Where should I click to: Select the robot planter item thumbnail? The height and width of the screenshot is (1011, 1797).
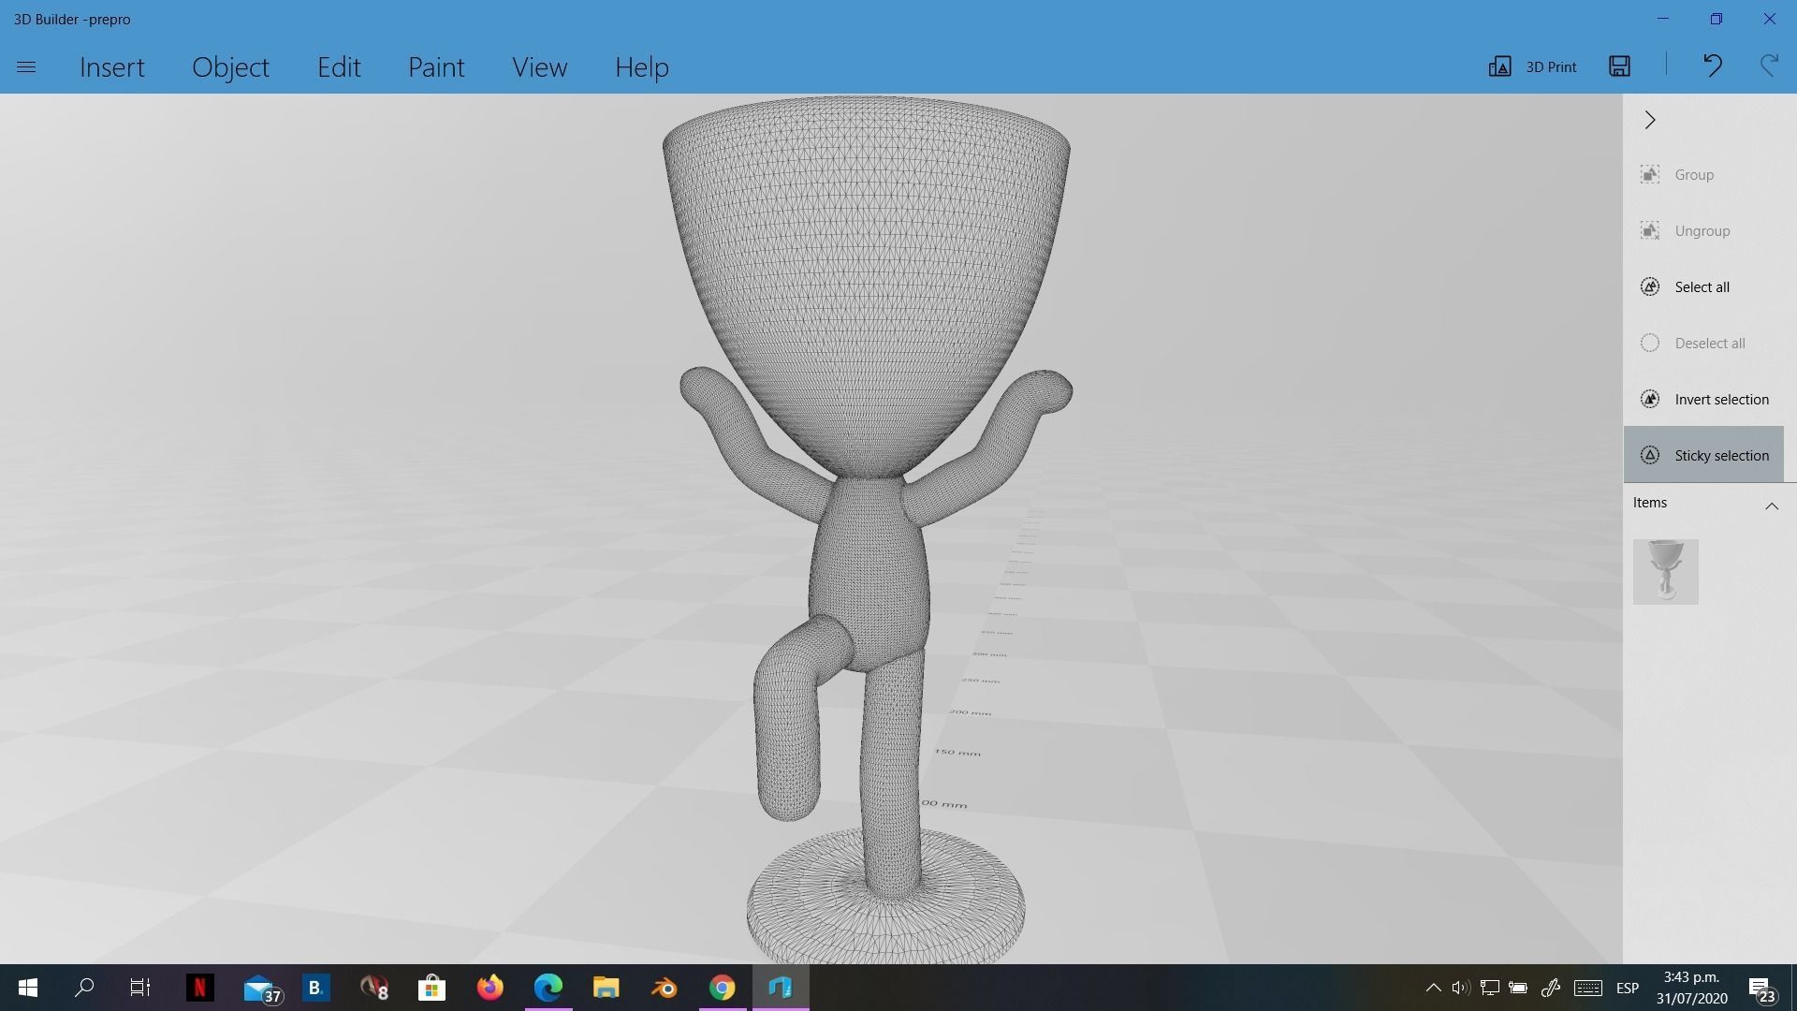pyautogui.click(x=1666, y=572)
